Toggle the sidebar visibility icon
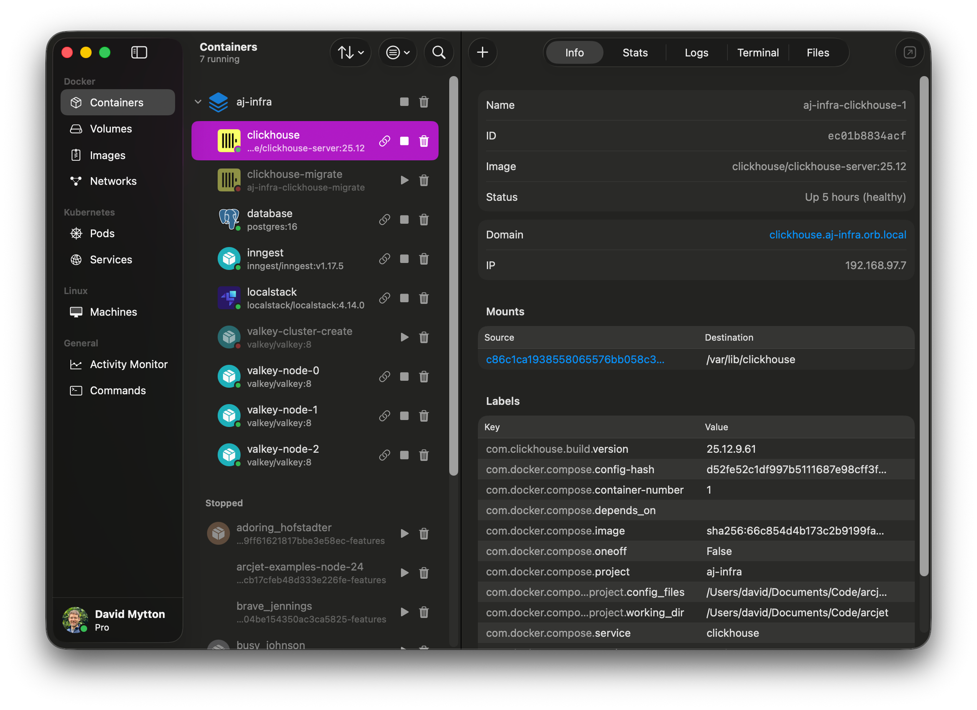The image size is (977, 710). [x=139, y=52]
